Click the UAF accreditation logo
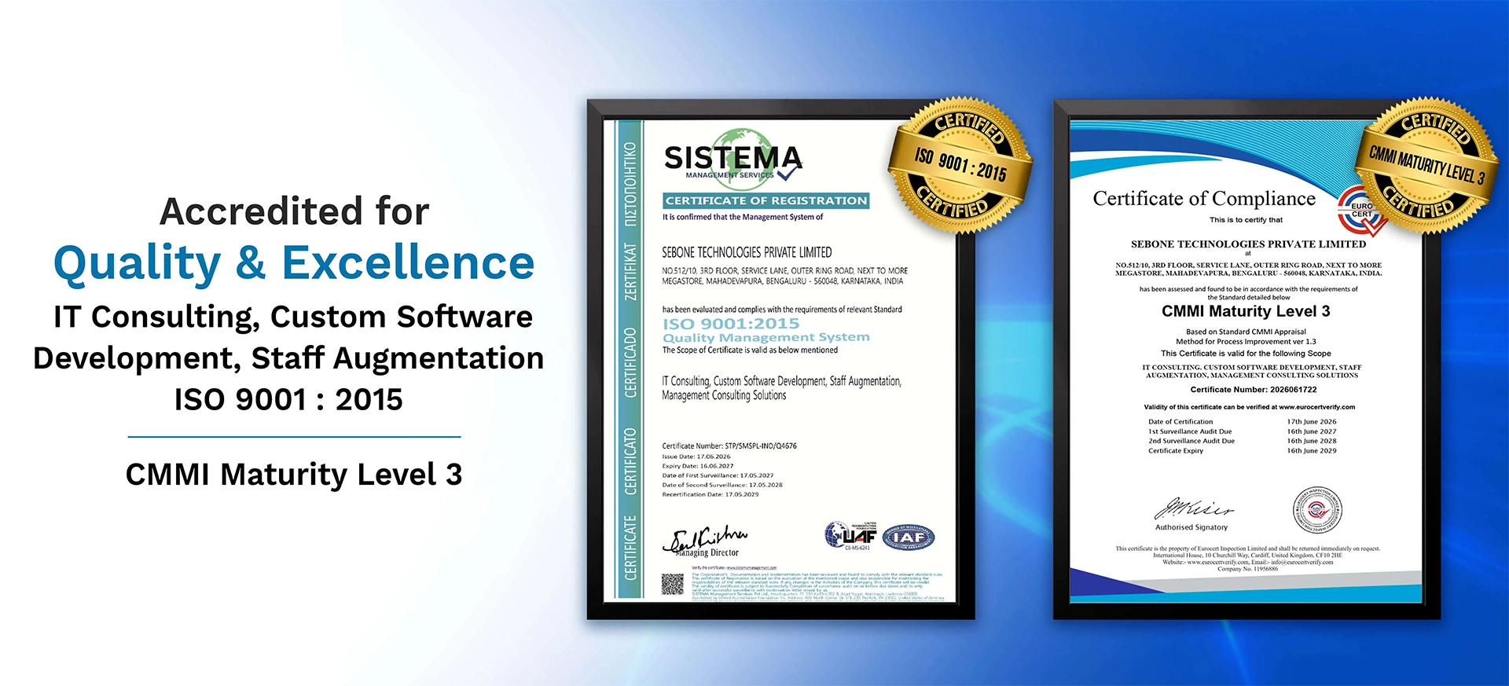1509x686 pixels. pos(850,535)
